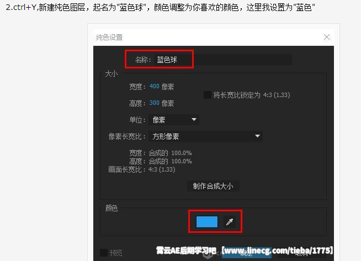Enable 将长宽比锁定为 4:3 checkbox

[208, 95]
